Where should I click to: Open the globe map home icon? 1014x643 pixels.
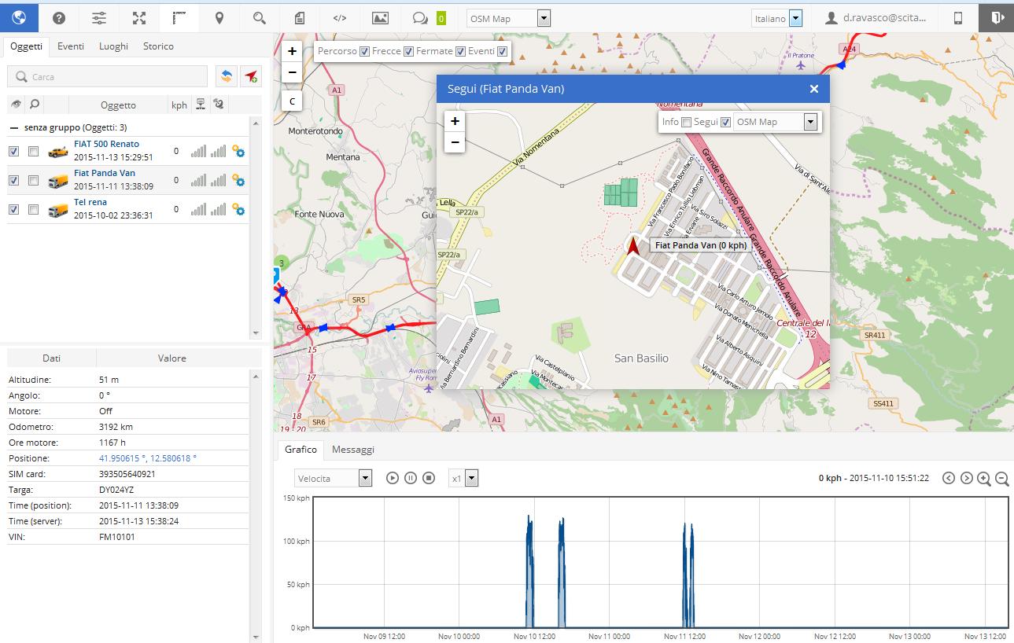(x=19, y=17)
